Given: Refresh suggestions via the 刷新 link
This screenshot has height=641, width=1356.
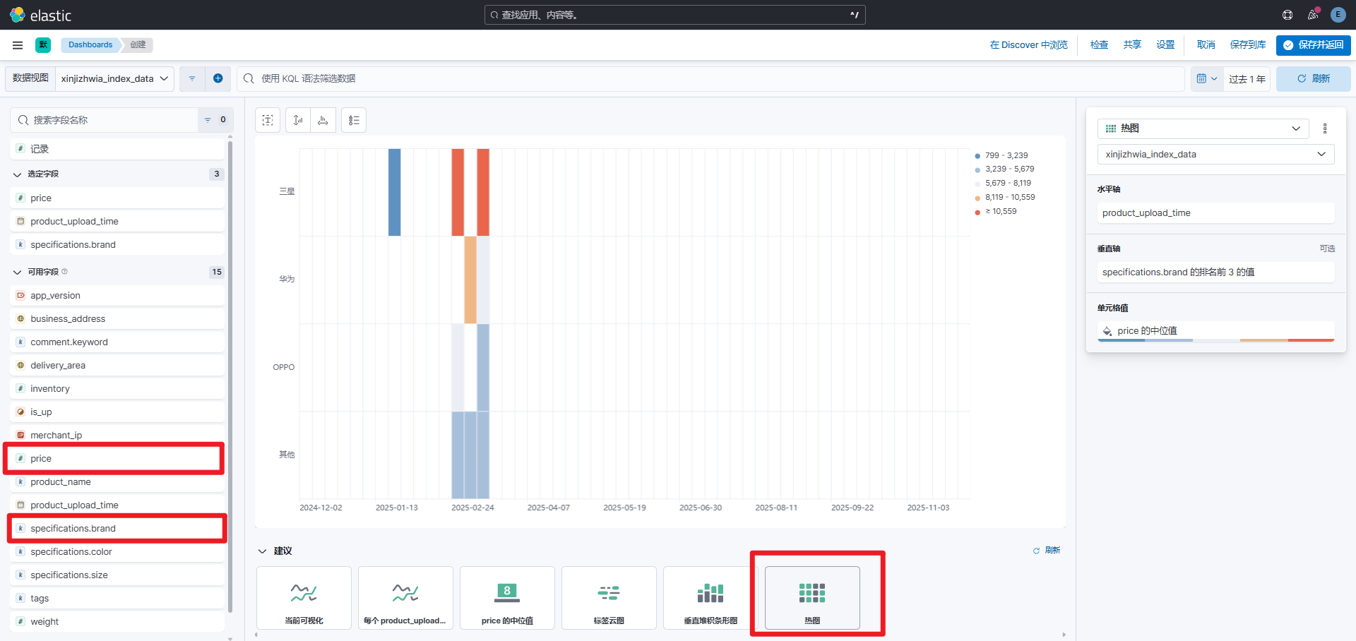Looking at the screenshot, I should (x=1047, y=550).
